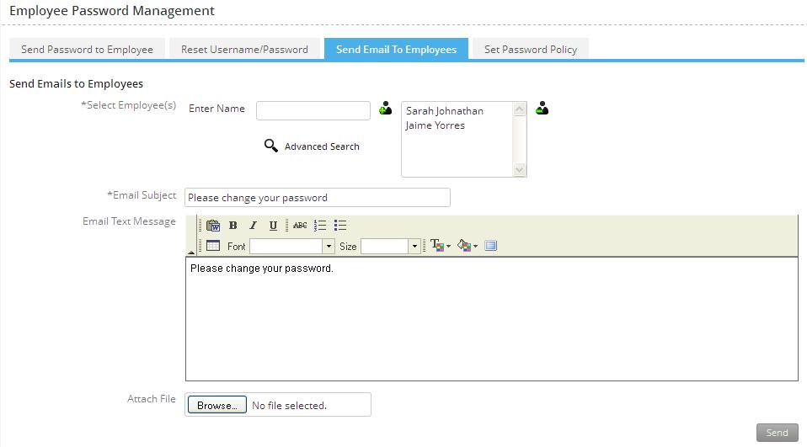Click the last editor toolbar icon
This screenshot has height=447, width=807.
pos(490,245)
